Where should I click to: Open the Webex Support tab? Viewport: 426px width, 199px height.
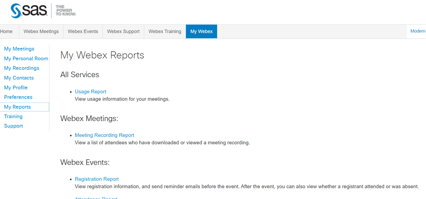[123, 32]
